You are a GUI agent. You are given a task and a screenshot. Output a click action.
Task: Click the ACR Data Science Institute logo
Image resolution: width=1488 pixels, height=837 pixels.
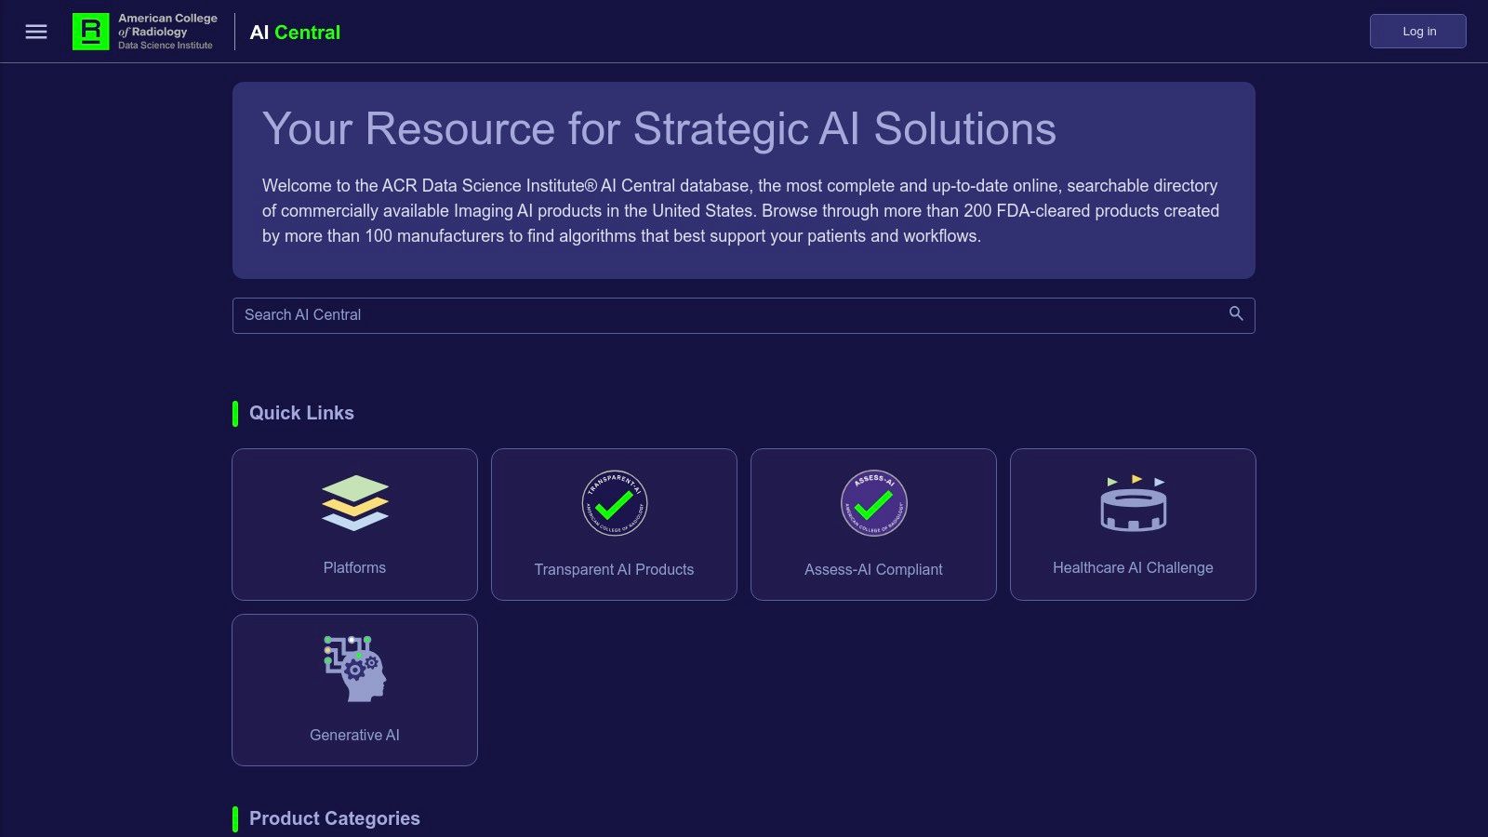coord(144,31)
